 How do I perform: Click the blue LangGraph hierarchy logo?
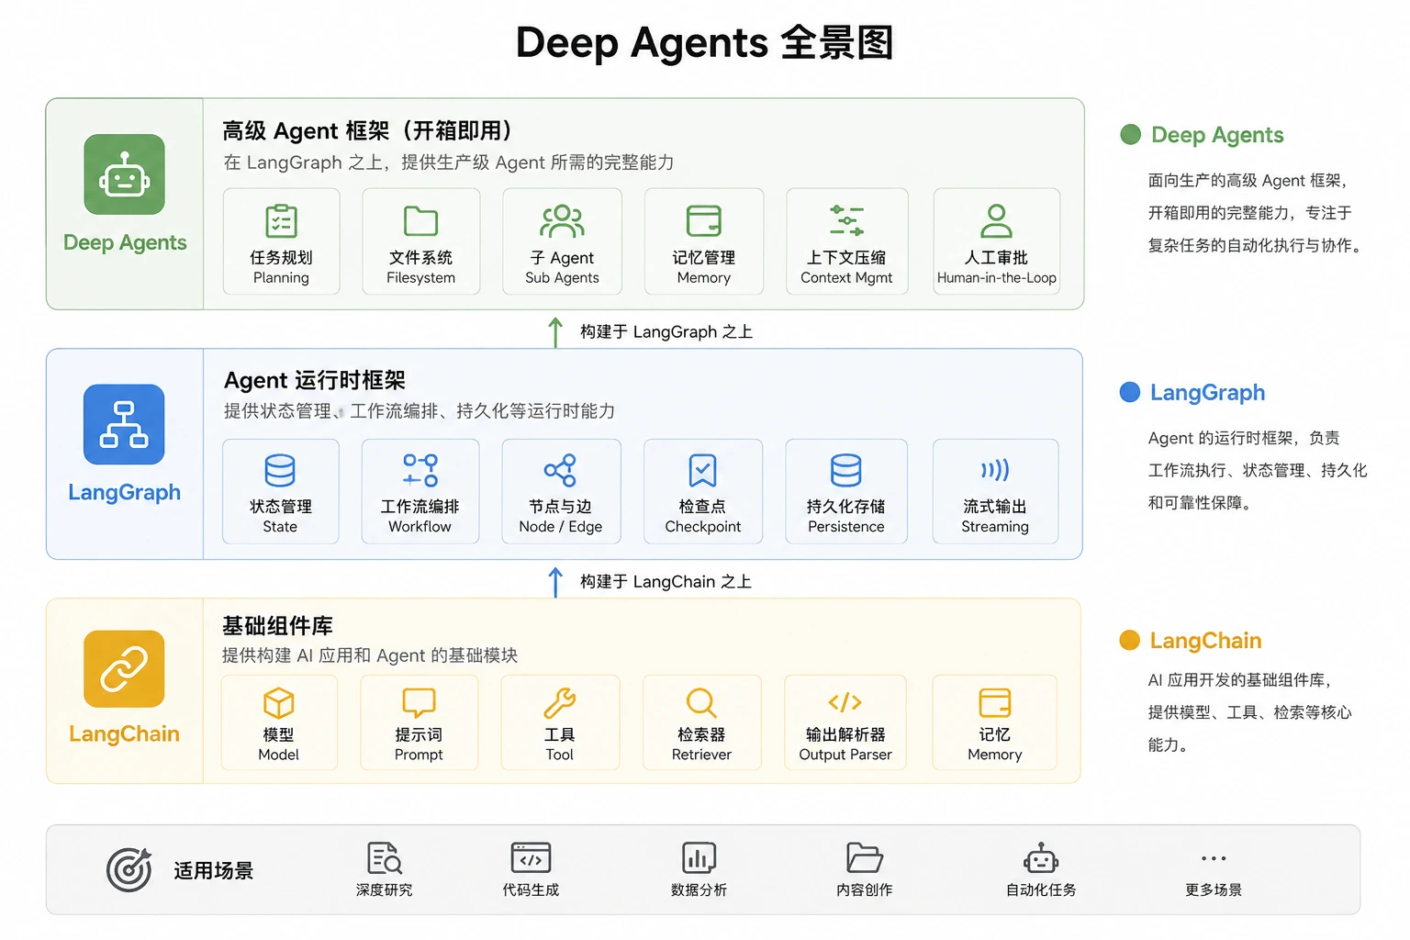(124, 424)
